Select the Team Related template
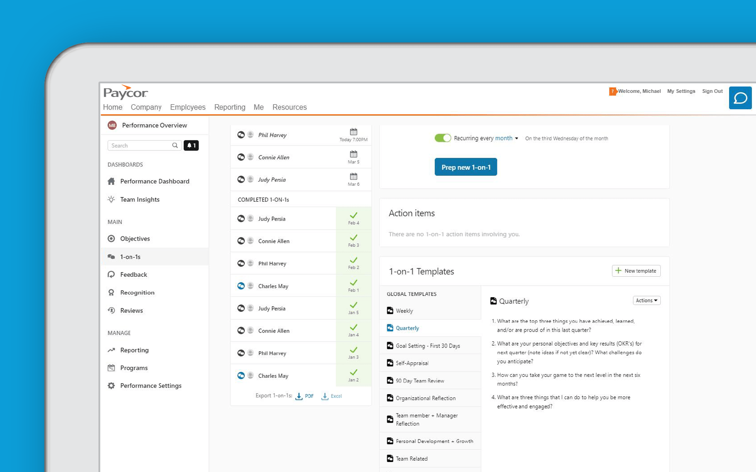The image size is (756, 472). click(430, 458)
